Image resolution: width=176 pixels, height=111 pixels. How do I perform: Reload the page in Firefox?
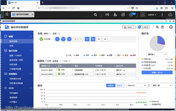13,8
